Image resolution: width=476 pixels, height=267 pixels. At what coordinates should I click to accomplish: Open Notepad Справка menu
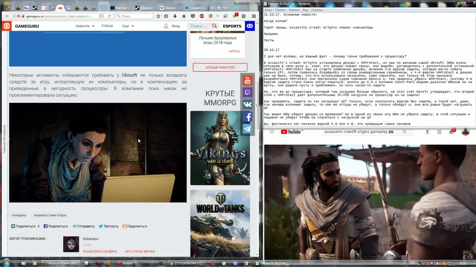pos(317,10)
